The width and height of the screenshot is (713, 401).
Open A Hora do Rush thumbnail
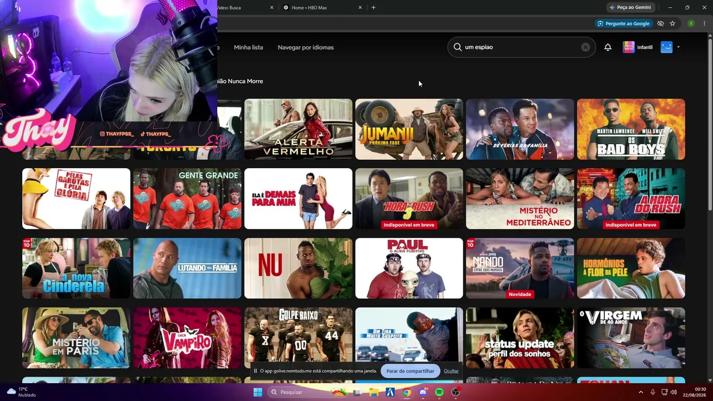pyautogui.click(x=631, y=199)
